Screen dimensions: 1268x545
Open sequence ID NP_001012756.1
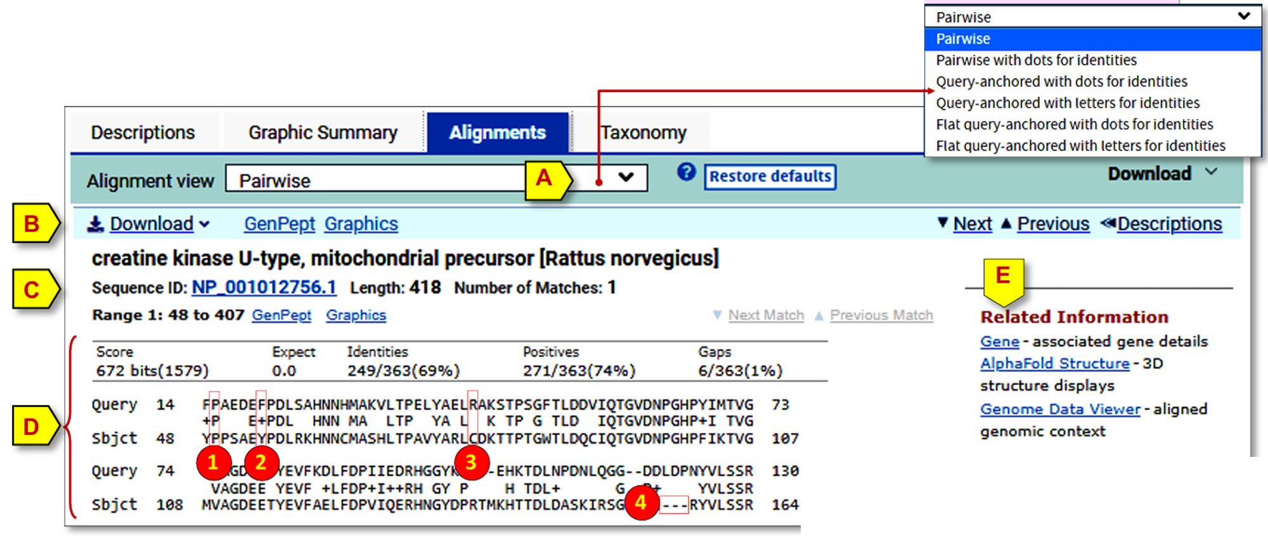pos(264,287)
